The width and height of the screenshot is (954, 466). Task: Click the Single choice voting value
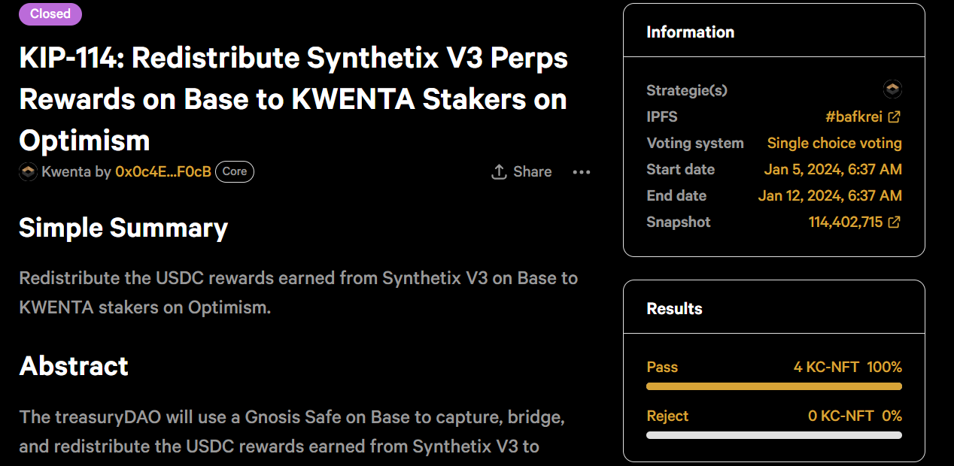click(834, 143)
